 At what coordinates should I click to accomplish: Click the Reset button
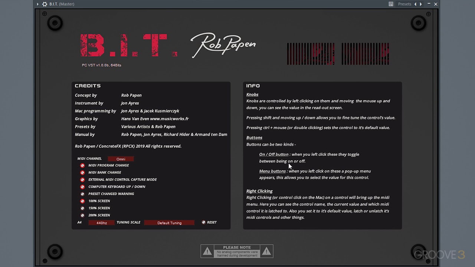pyautogui.click(x=203, y=222)
